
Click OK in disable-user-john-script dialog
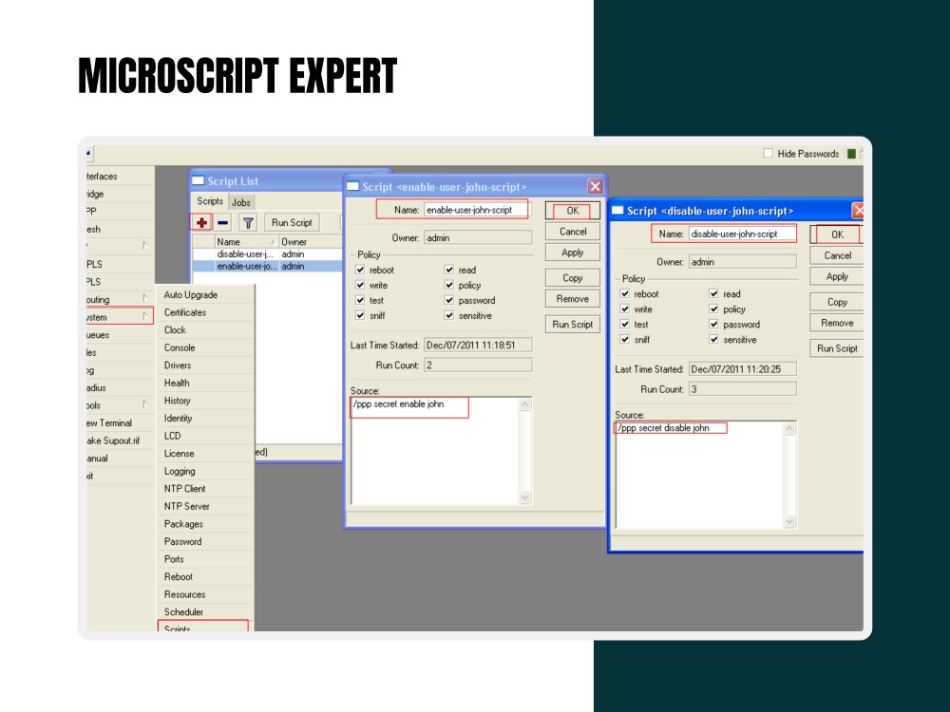point(837,234)
